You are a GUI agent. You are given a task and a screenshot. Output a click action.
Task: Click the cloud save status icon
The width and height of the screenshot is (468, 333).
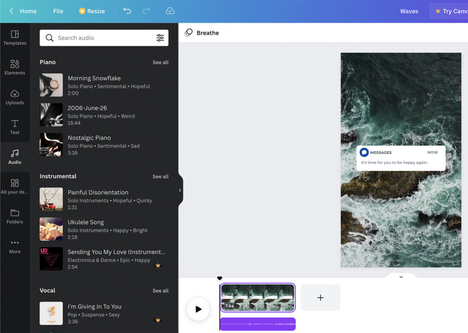(x=170, y=11)
